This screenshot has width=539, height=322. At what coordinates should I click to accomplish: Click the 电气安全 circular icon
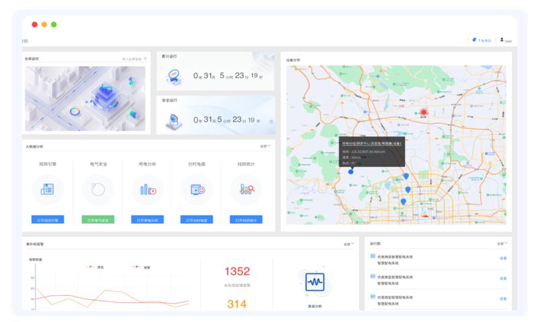coord(98,189)
